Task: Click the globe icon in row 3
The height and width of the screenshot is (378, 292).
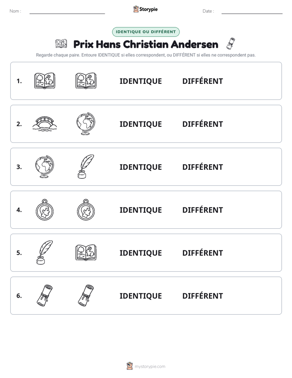Action: 45,166
